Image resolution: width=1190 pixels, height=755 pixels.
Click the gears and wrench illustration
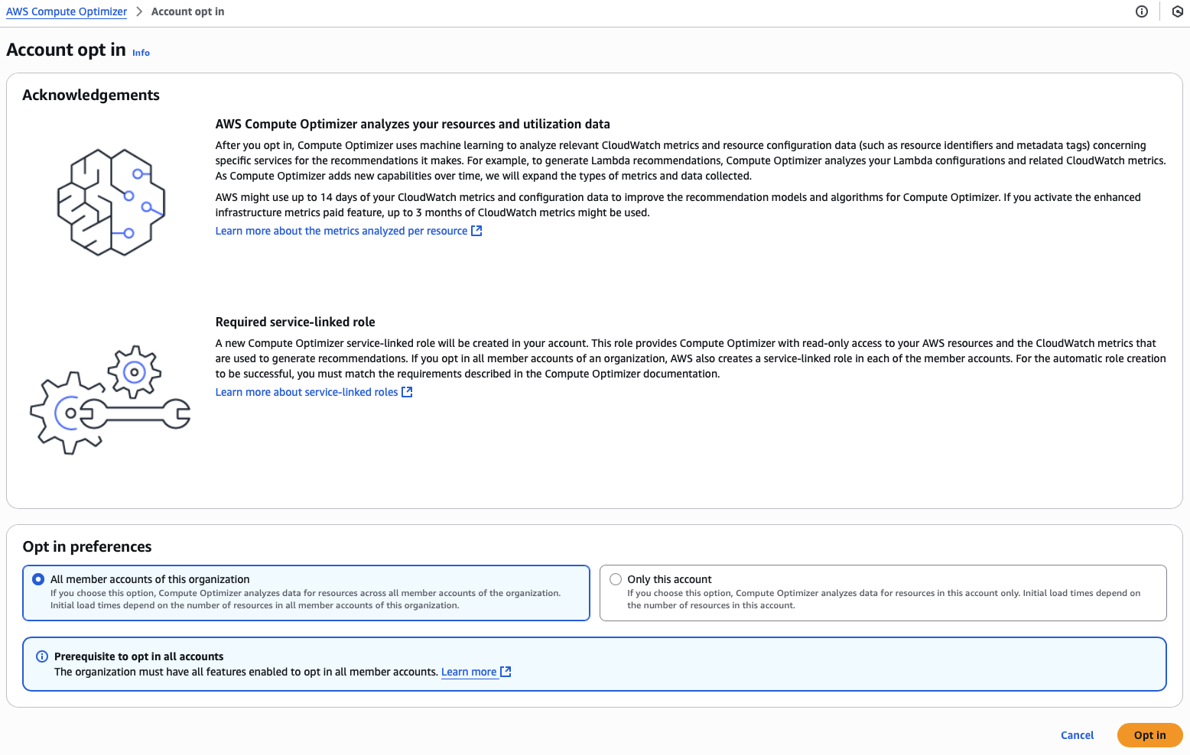[110, 400]
